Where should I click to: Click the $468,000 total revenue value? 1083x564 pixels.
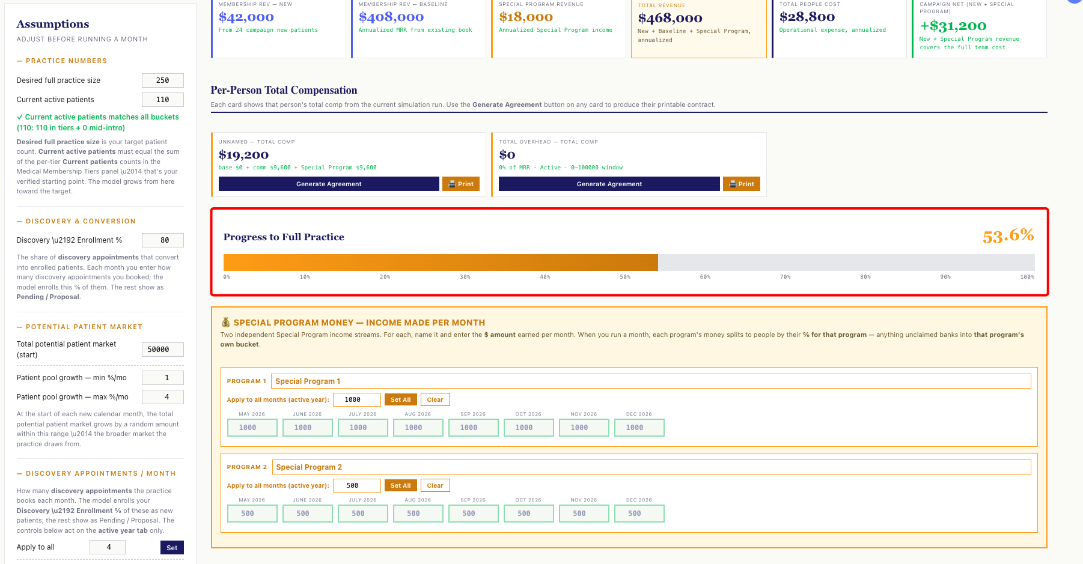click(x=670, y=19)
